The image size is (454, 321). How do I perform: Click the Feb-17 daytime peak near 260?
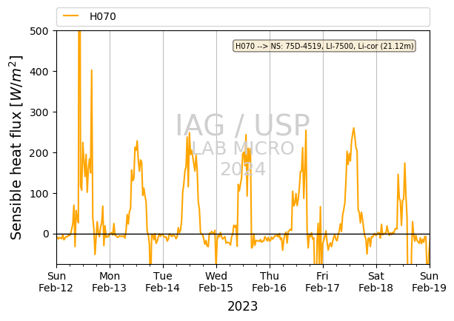353,129
